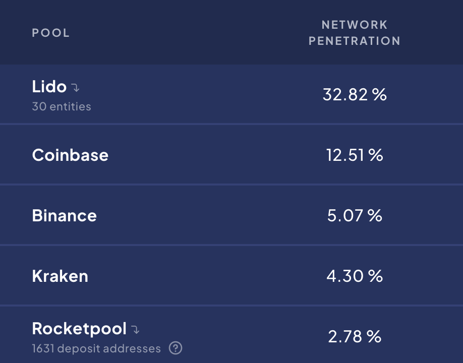Viewport: 463px width, 363px height.
Task: Open the Lido pool name
Action: pos(49,87)
